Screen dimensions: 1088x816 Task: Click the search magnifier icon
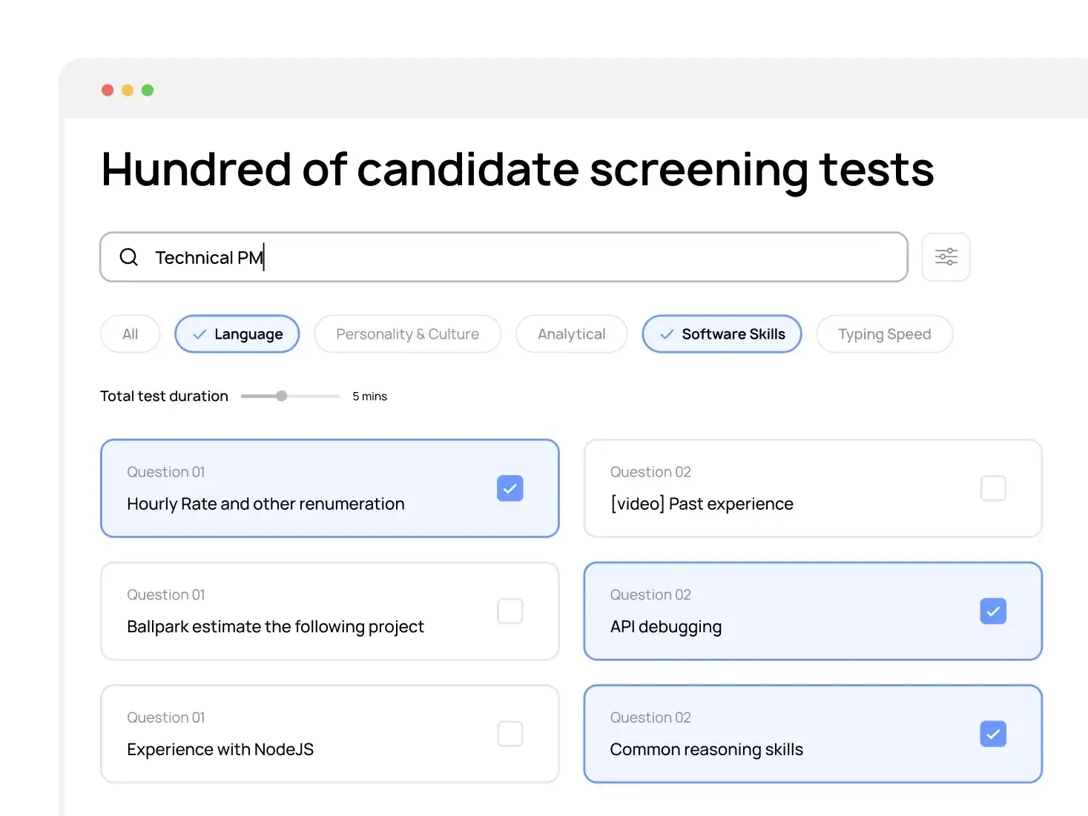click(x=129, y=257)
